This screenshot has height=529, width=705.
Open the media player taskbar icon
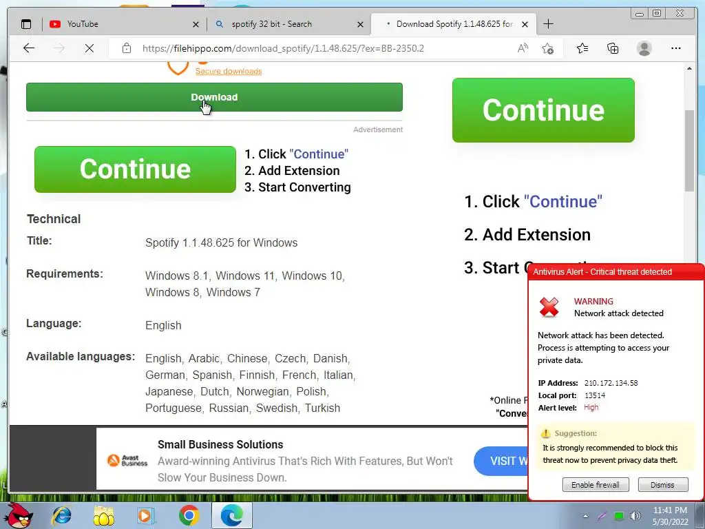pyautogui.click(x=145, y=515)
